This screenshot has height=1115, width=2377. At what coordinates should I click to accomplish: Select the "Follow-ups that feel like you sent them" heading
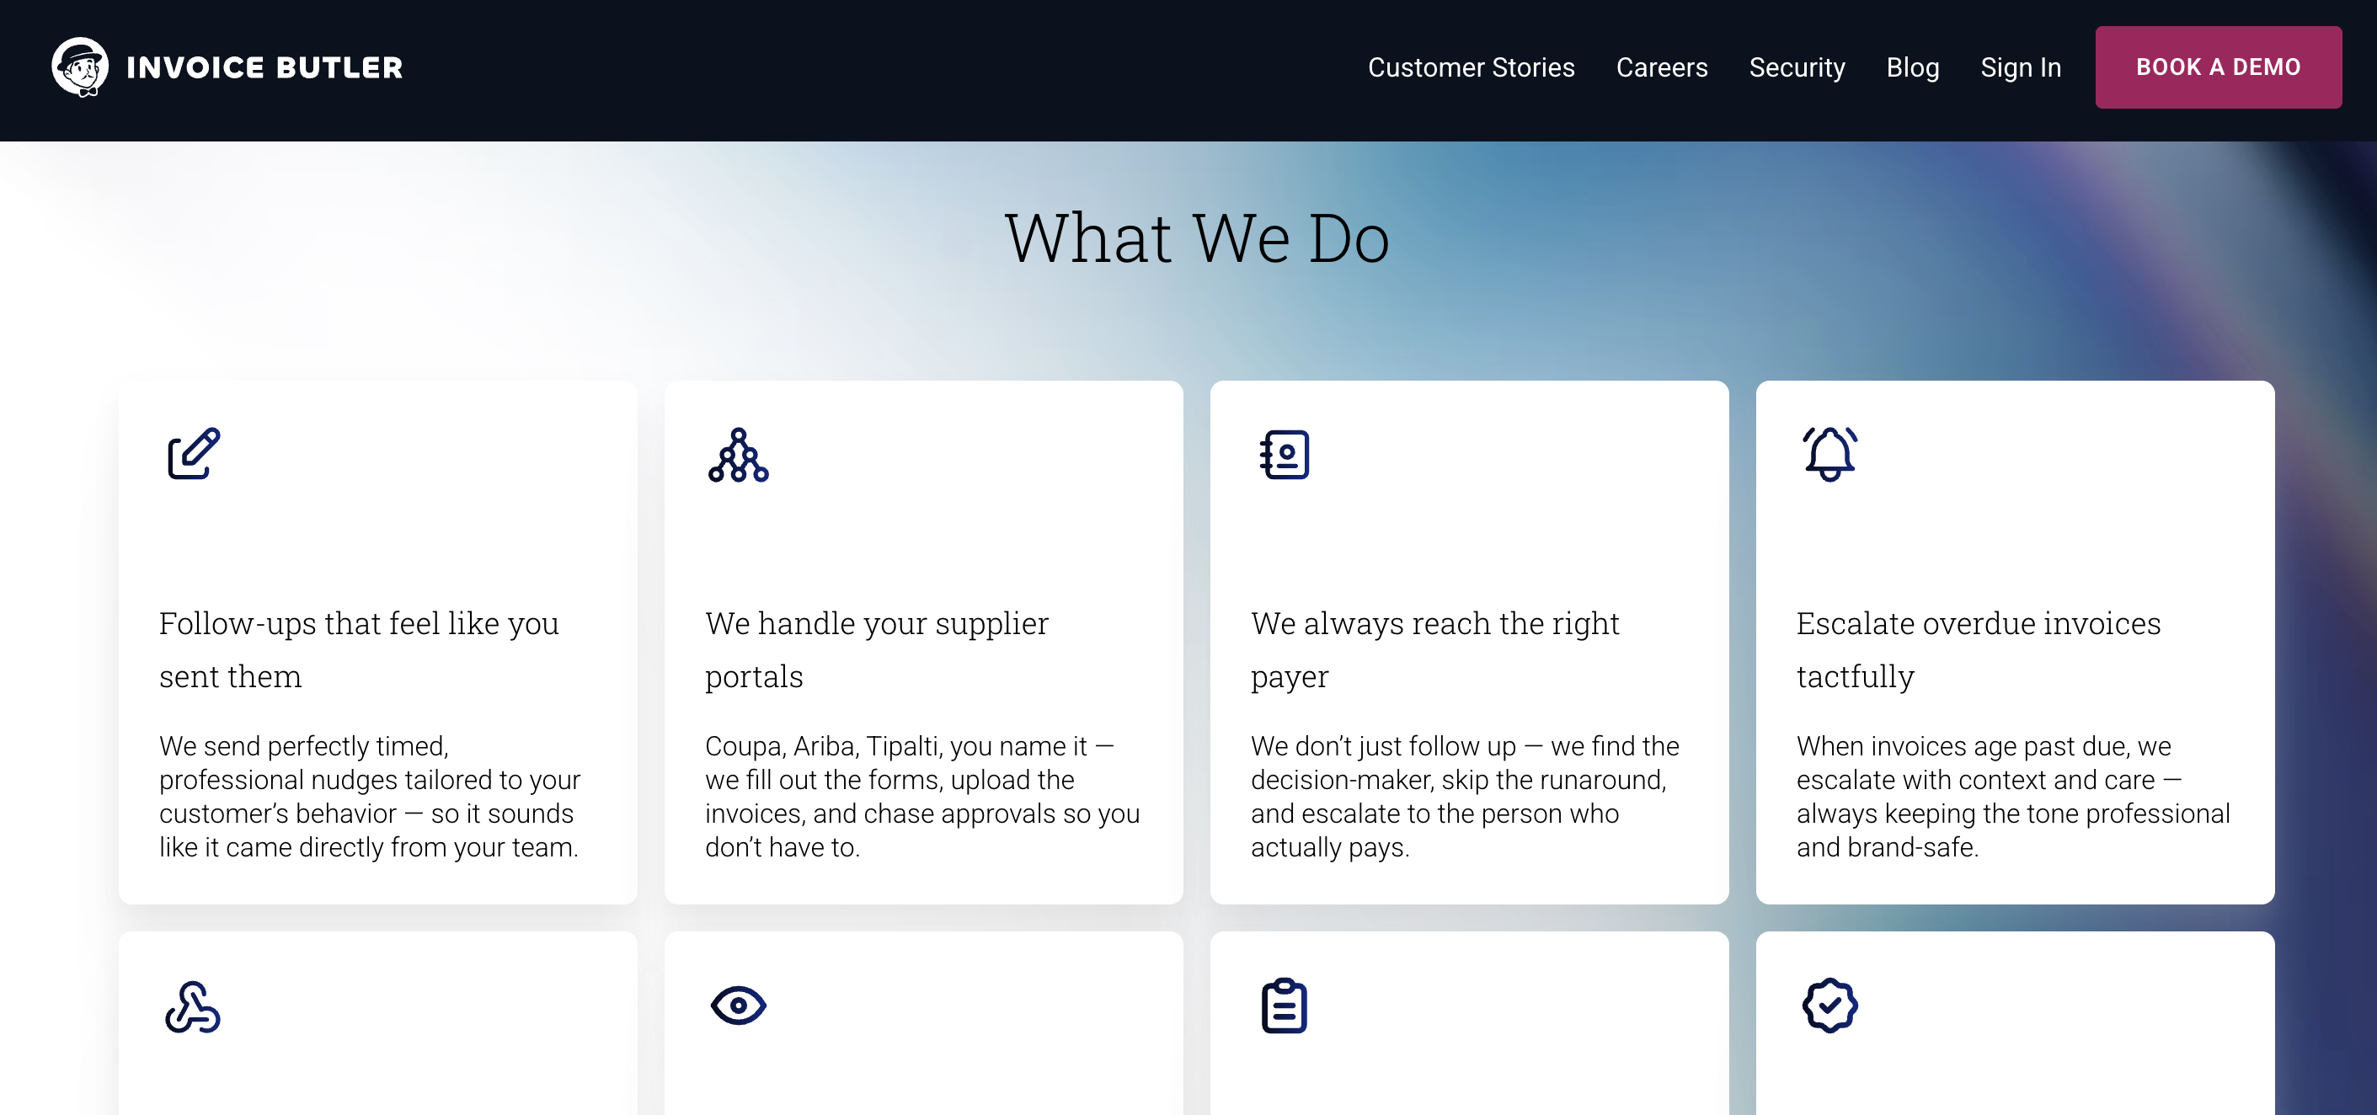click(x=359, y=649)
